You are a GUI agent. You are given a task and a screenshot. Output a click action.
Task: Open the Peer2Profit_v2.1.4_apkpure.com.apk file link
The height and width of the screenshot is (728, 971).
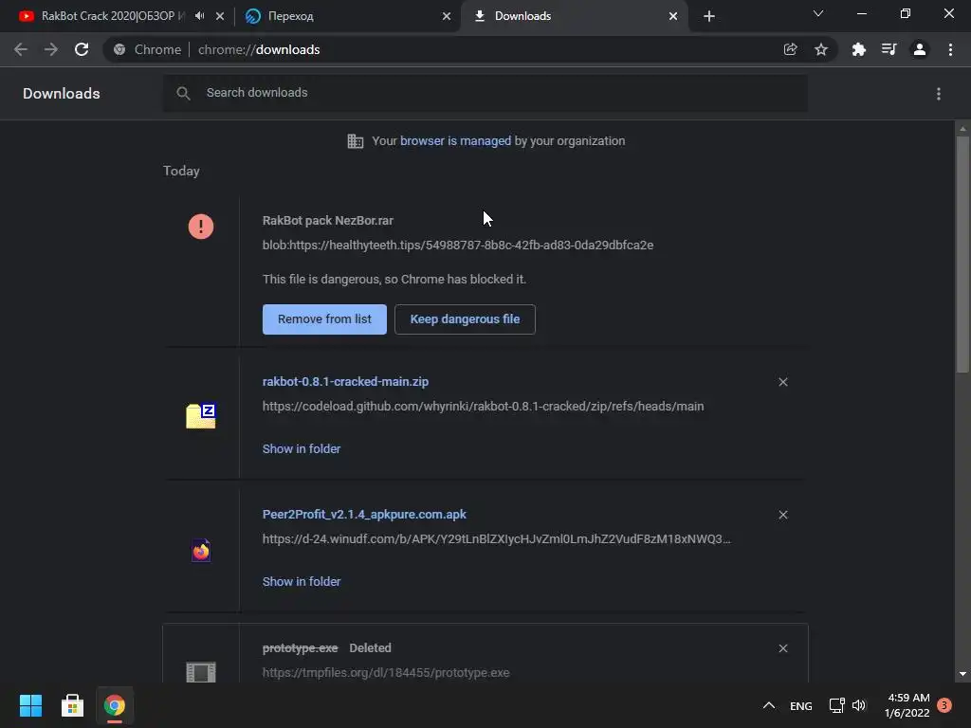[364, 515]
